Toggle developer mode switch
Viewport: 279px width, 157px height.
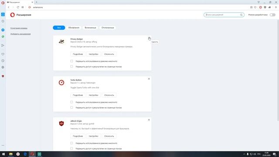(272, 15)
